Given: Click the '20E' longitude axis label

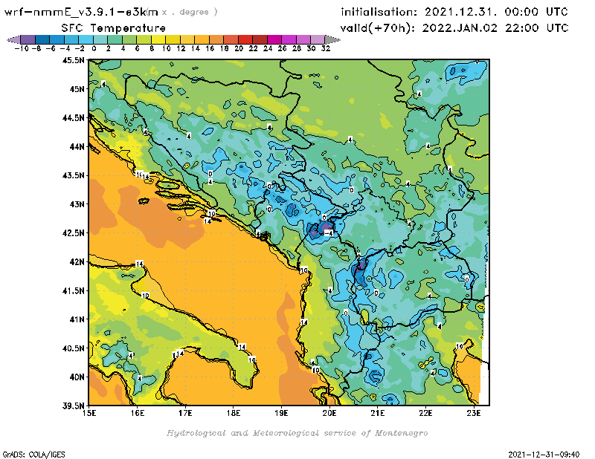Looking at the screenshot, I should tap(329, 413).
